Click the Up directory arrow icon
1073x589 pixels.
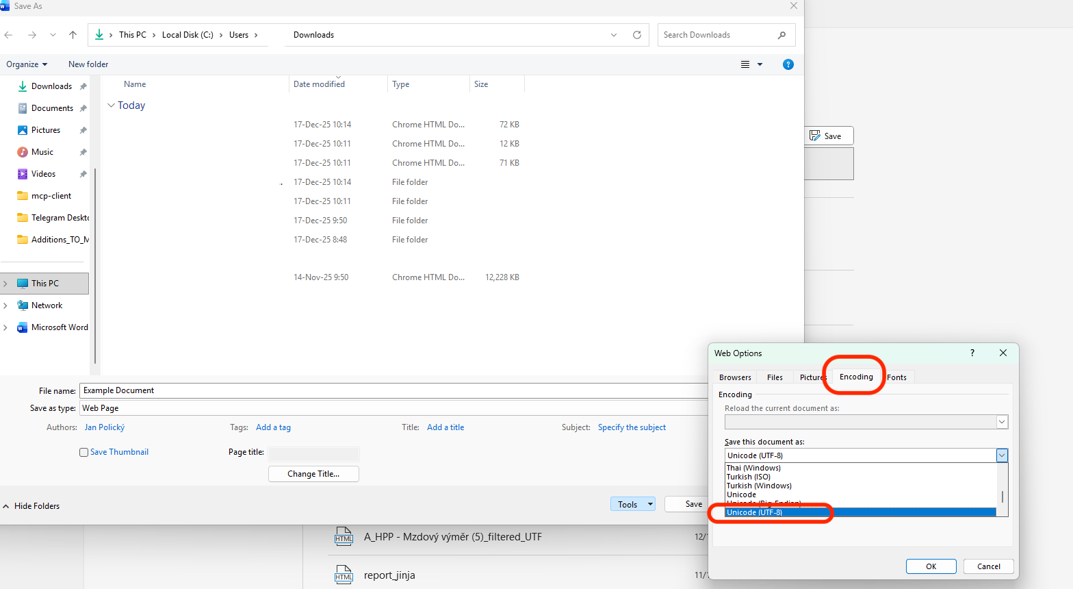point(73,35)
